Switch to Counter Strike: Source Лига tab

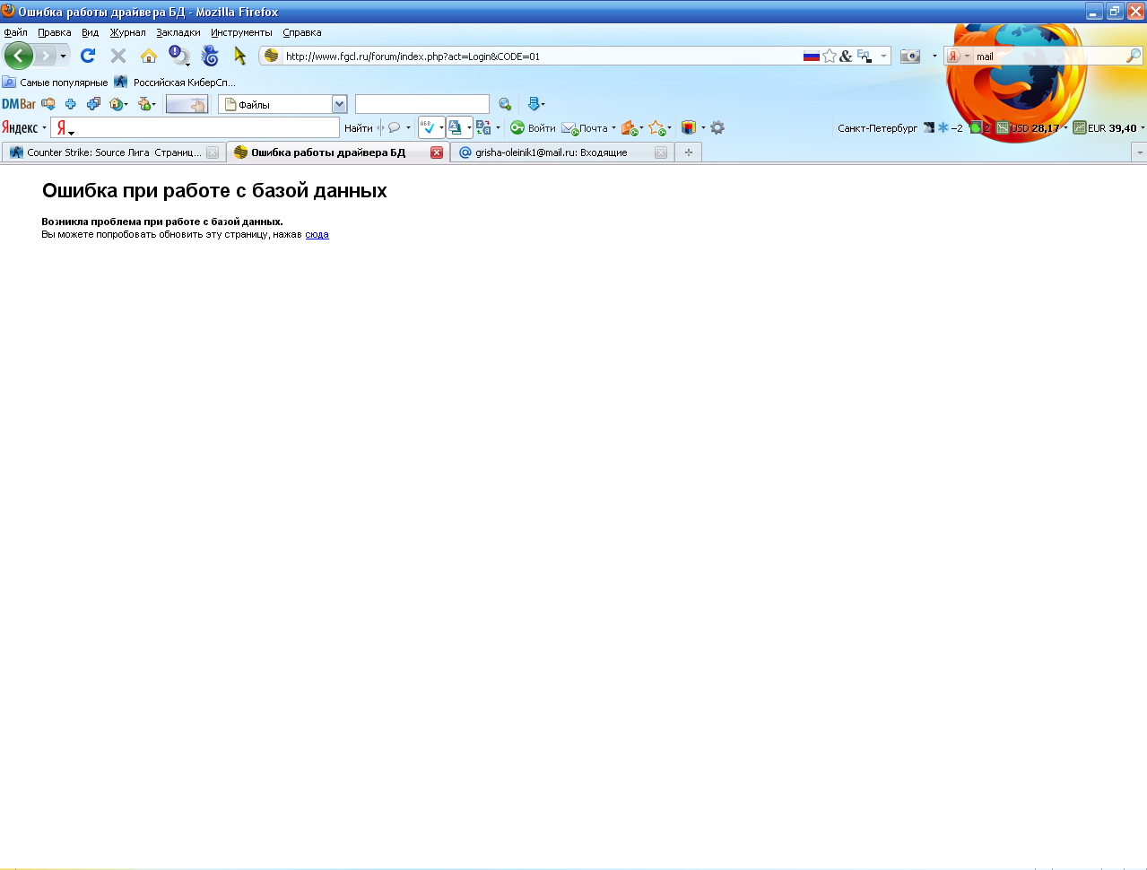click(112, 152)
